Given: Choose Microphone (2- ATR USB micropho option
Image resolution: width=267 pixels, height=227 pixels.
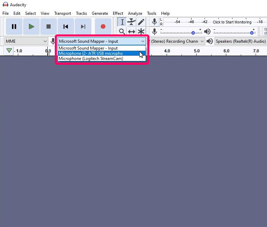Looking at the screenshot, I should [102, 53].
